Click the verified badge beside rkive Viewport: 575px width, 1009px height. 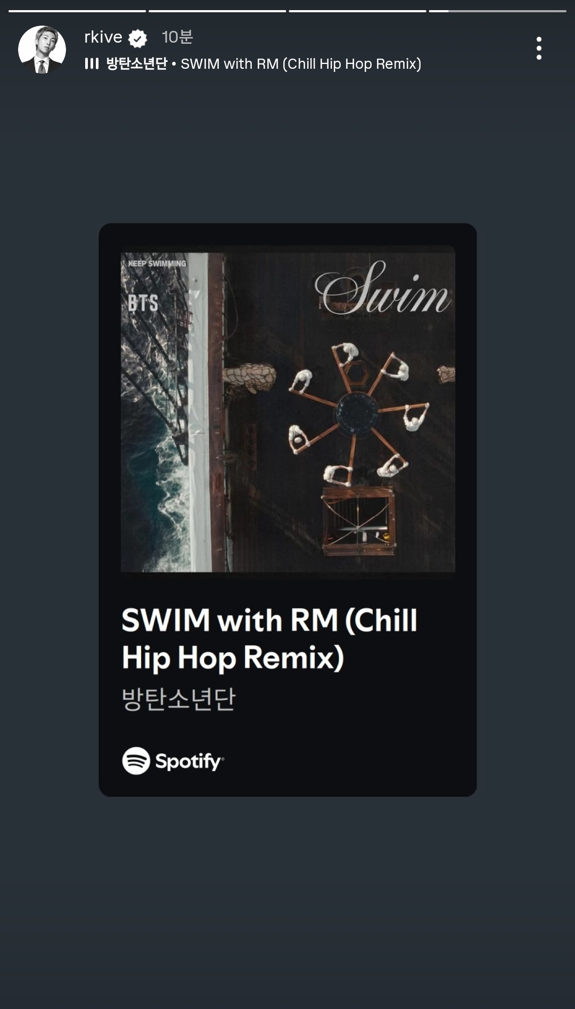point(138,38)
